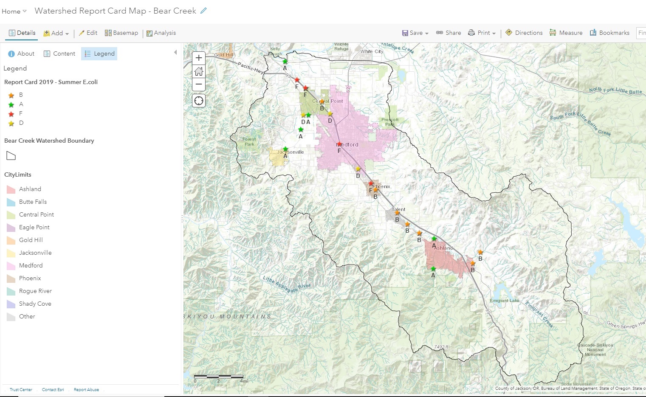Open the Measure tool
Screen dimensions: 646x397
pos(566,33)
